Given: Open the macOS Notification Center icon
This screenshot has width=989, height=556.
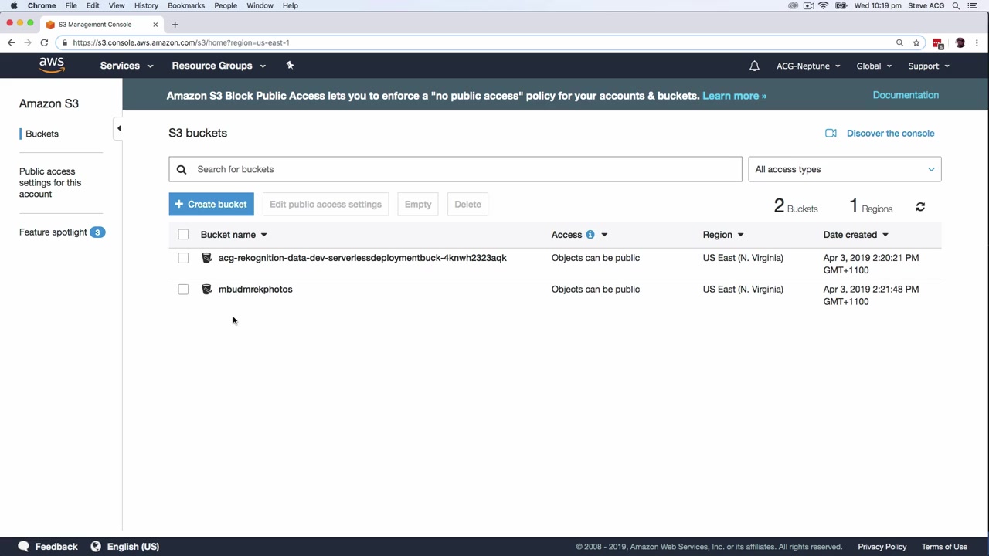Looking at the screenshot, I should pos(973,5).
